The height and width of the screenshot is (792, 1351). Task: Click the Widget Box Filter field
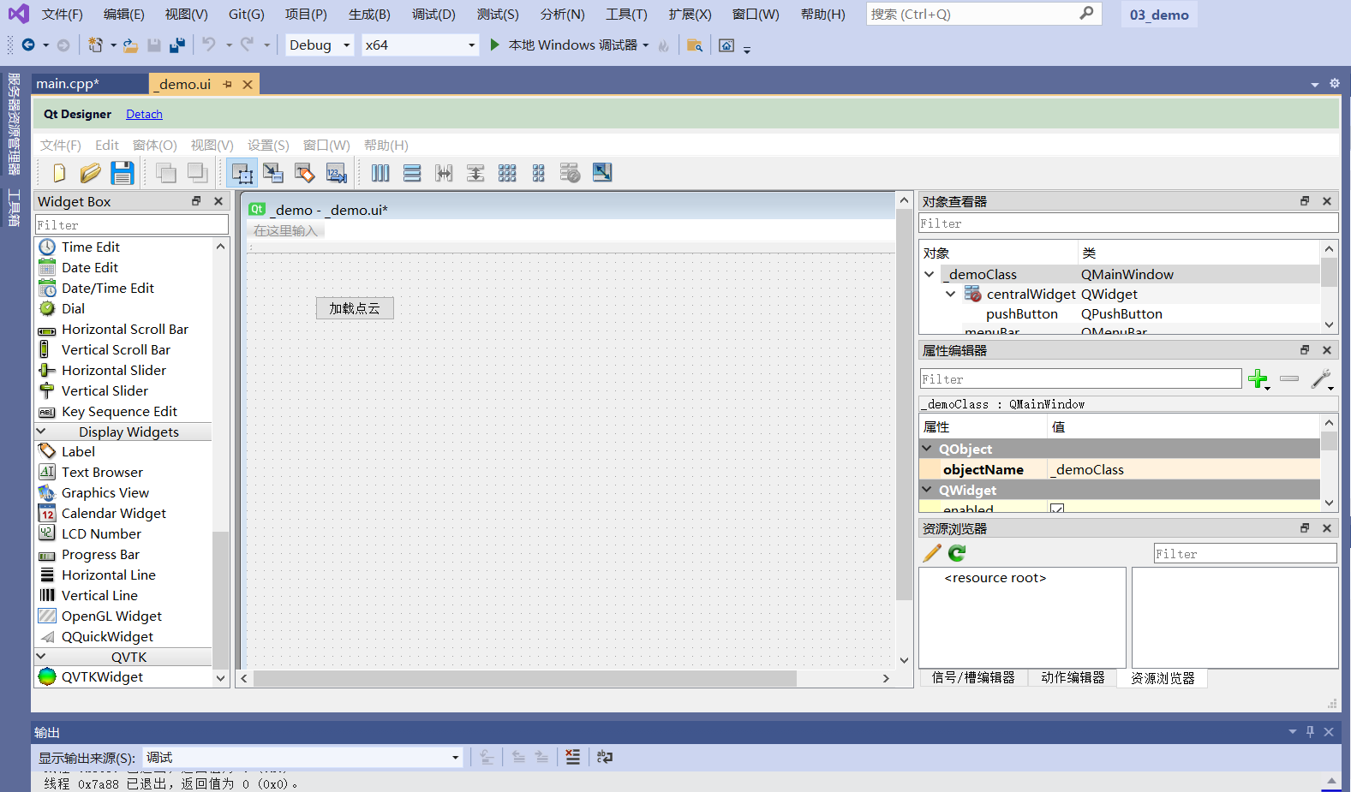click(132, 225)
